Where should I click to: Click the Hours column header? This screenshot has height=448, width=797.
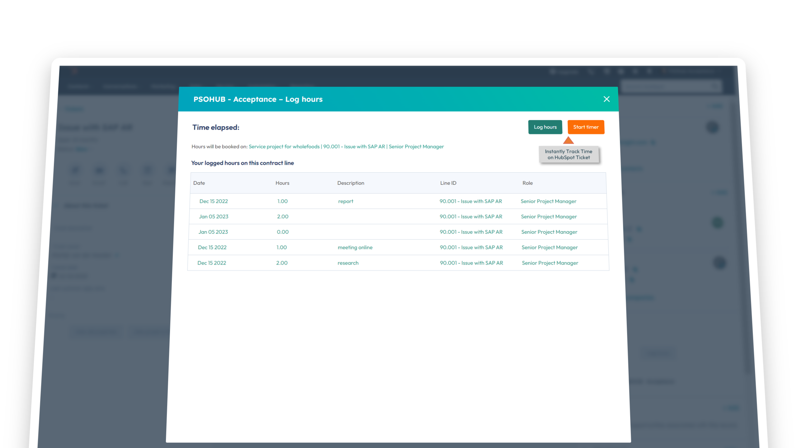[x=282, y=183]
